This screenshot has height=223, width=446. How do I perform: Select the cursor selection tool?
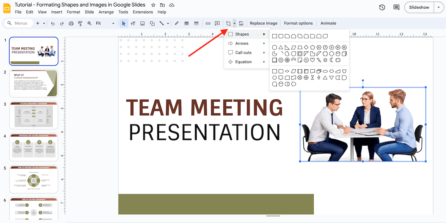click(124, 23)
